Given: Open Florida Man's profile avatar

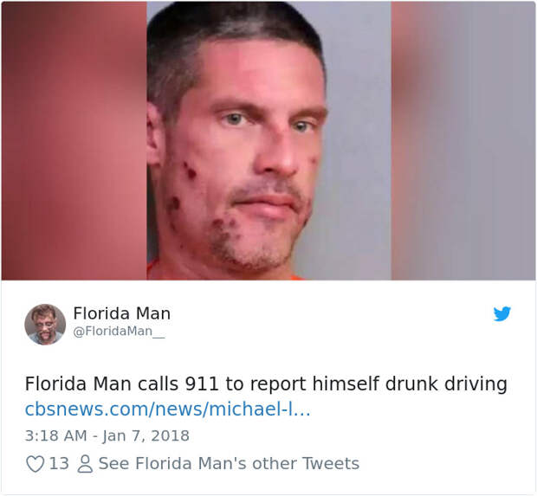Looking at the screenshot, I should click(x=45, y=325).
